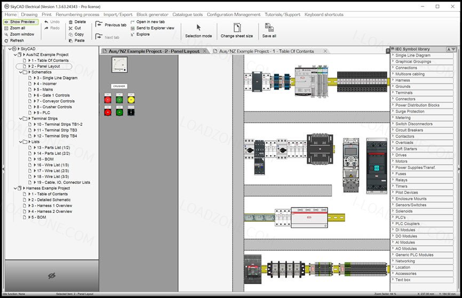Image resolution: width=462 pixels, height=298 pixels.
Task: Select 3 - Harness 1 Overview sheet
Action: pyautogui.click(x=52, y=206)
